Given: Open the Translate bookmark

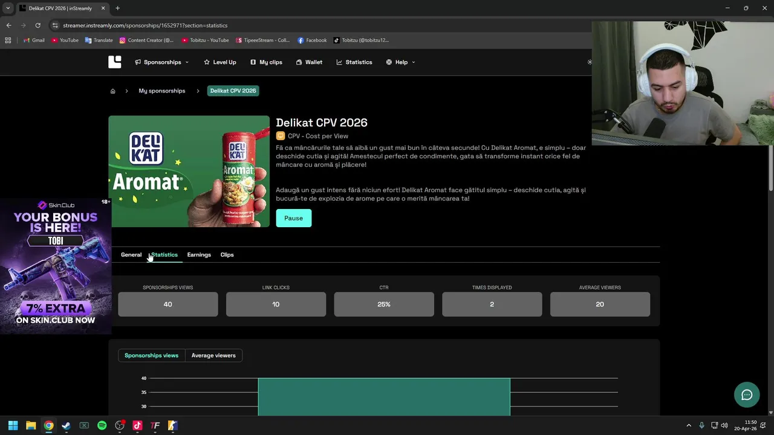Looking at the screenshot, I should (99, 40).
